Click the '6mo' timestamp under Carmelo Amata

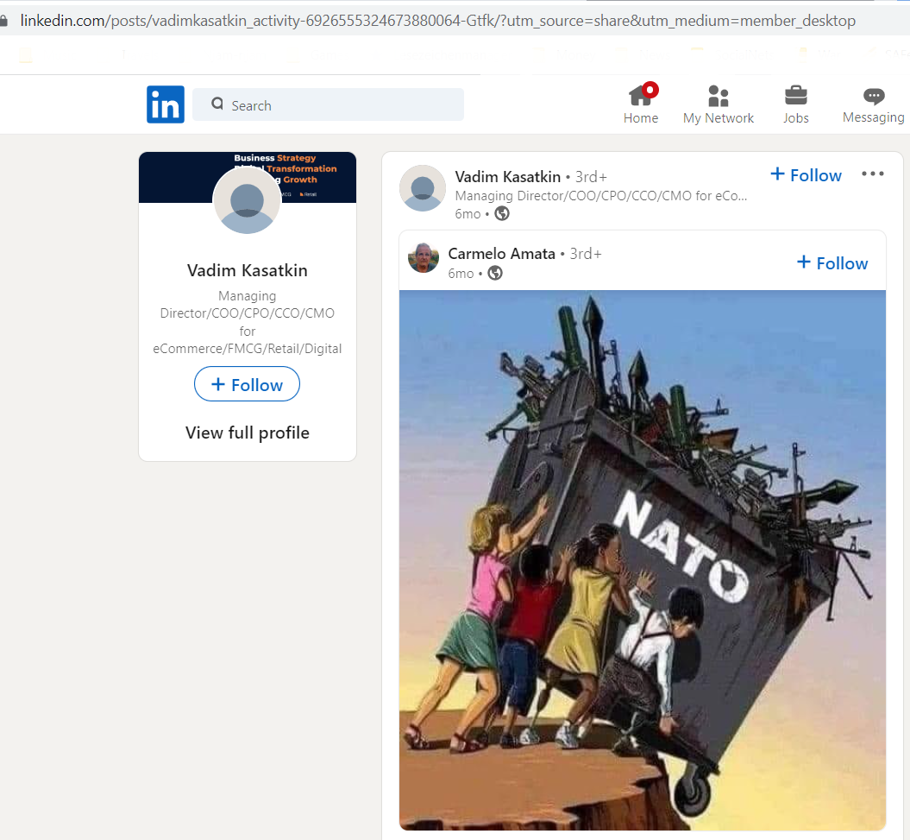click(461, 274)
